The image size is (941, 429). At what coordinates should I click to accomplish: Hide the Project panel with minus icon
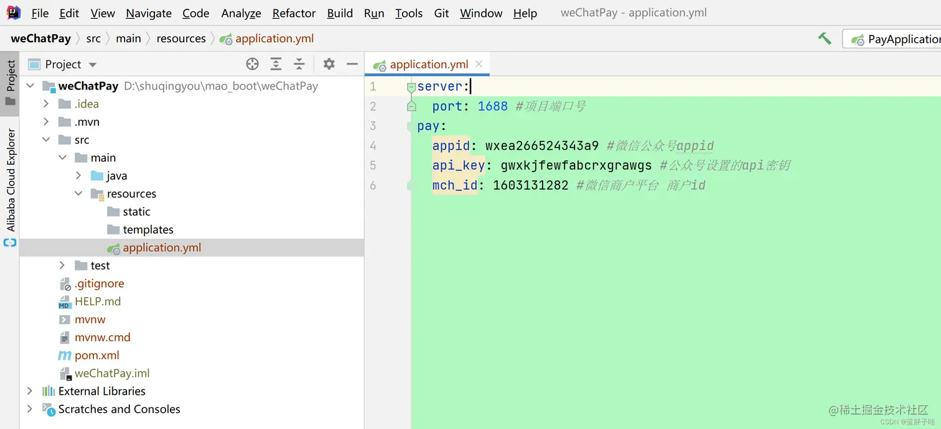tap(352, 64)
